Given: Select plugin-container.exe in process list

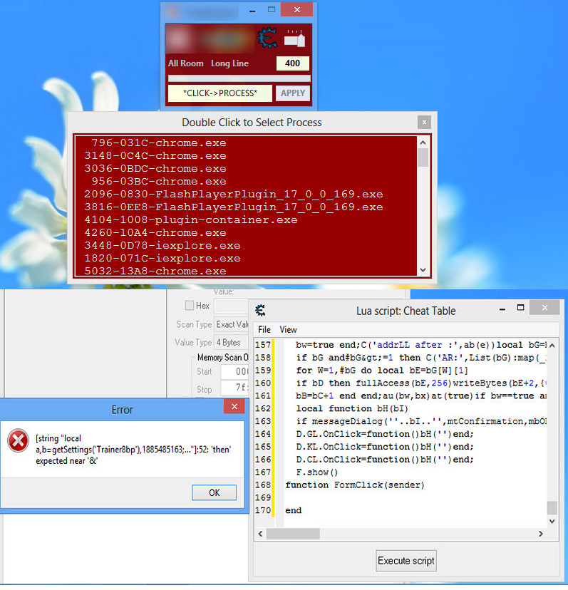Looking at the screenshot, I should (191, 220).
